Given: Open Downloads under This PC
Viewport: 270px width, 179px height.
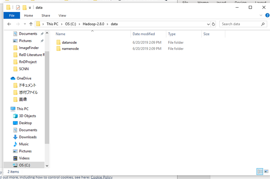Looking at the screenshot, I should pyautogui.click(x=28, y=137).
